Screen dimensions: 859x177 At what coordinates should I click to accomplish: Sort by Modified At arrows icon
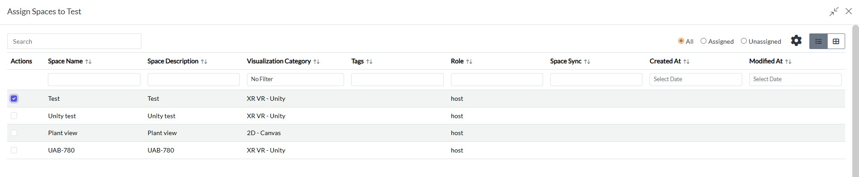point(788,62)
